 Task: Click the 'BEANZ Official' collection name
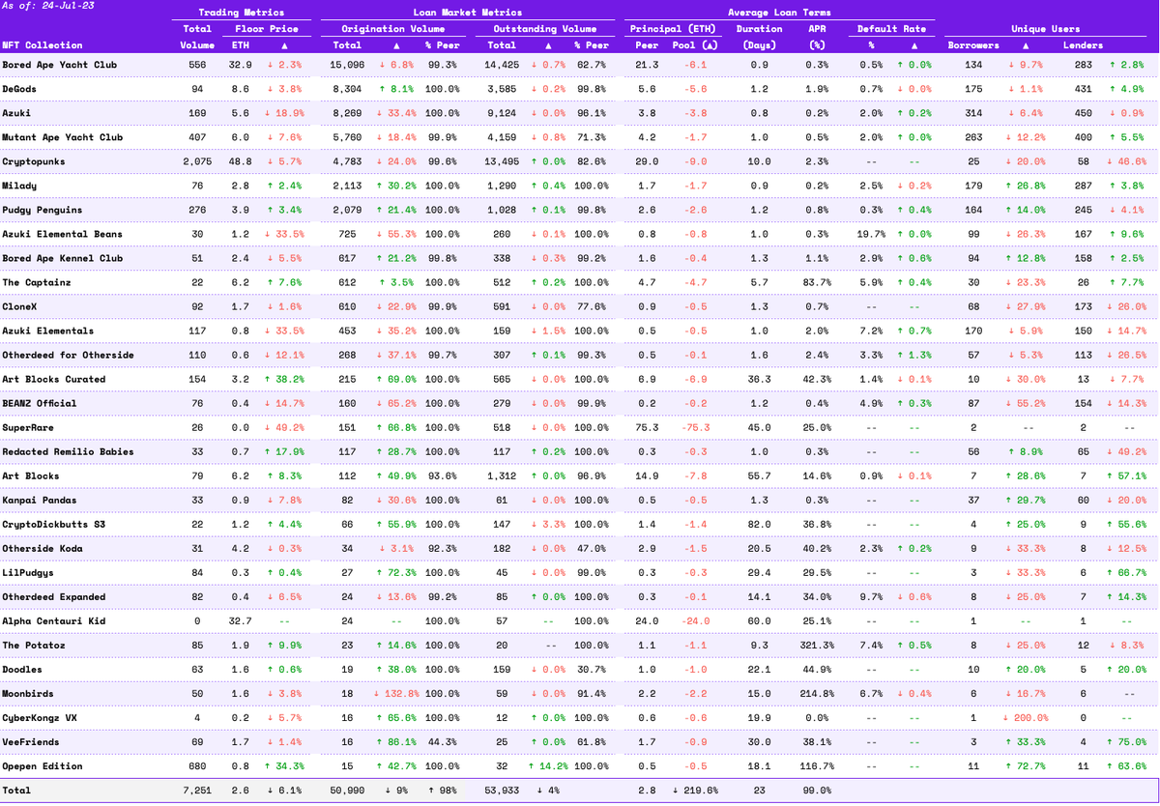pyautogui.click(x=43, y=403)
